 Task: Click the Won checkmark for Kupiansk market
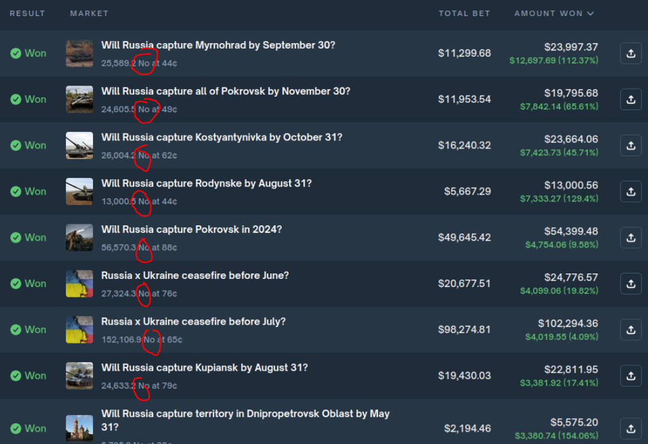(16, 376)
